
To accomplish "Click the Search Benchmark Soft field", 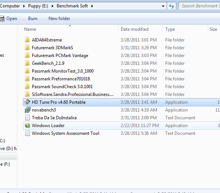I will pos(199,6).
